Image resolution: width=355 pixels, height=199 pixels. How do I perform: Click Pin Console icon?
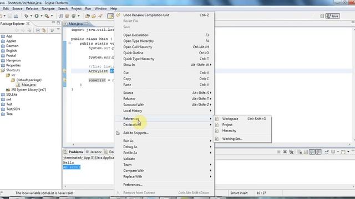click(327, 152)
